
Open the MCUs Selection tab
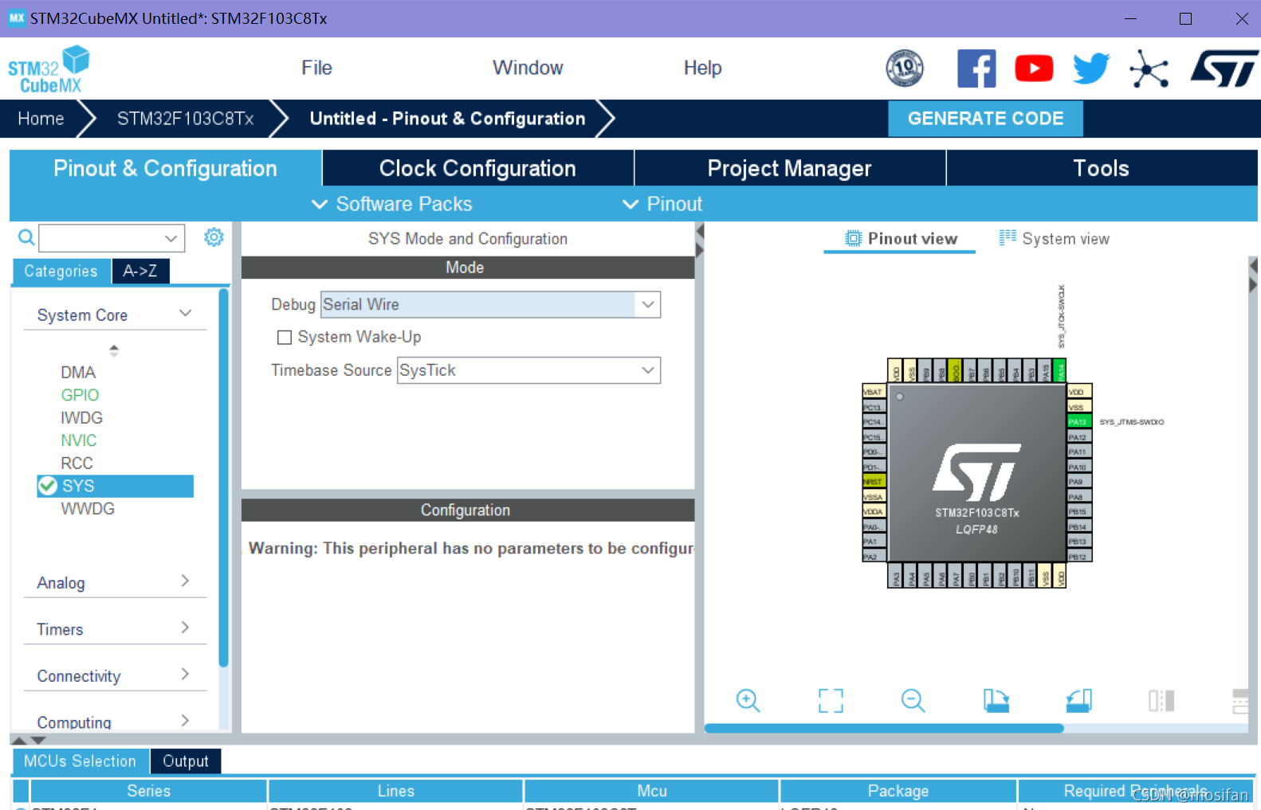click(80, 761)
